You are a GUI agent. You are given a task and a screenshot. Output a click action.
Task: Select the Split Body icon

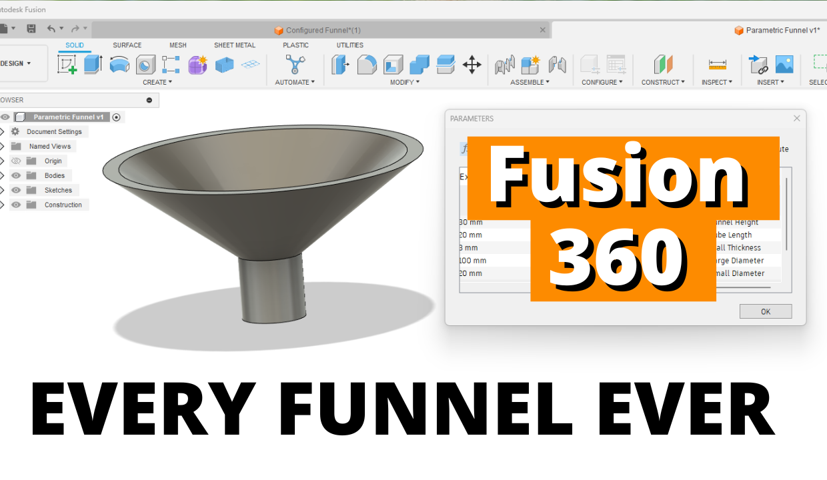446,65
